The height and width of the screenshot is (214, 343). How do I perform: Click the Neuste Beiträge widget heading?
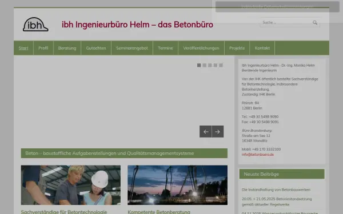282,174
